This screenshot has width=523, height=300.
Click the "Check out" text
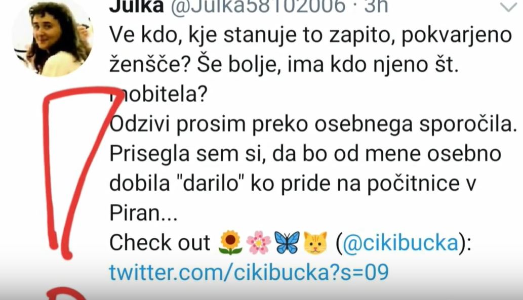click(160, 242)
